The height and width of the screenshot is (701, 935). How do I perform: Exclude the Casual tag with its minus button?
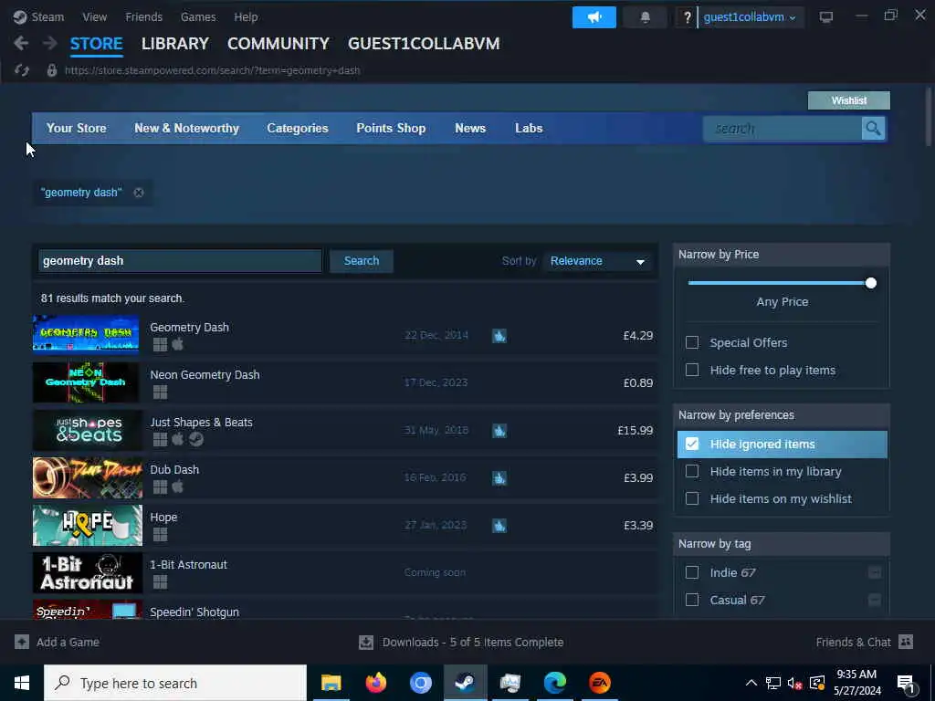(874, 601)
